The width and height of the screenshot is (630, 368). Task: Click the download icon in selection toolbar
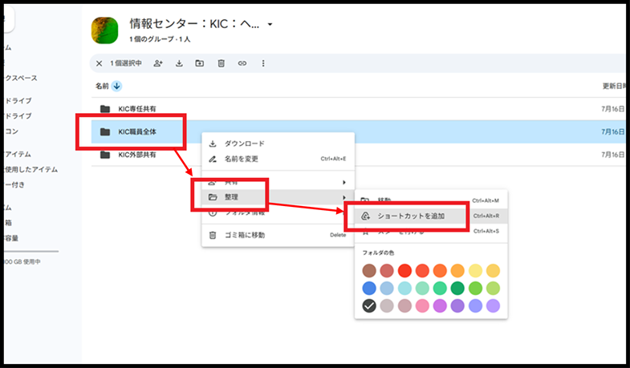(179, 63)
